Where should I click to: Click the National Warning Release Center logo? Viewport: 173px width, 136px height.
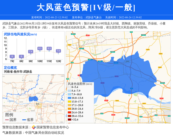point(34,127)
